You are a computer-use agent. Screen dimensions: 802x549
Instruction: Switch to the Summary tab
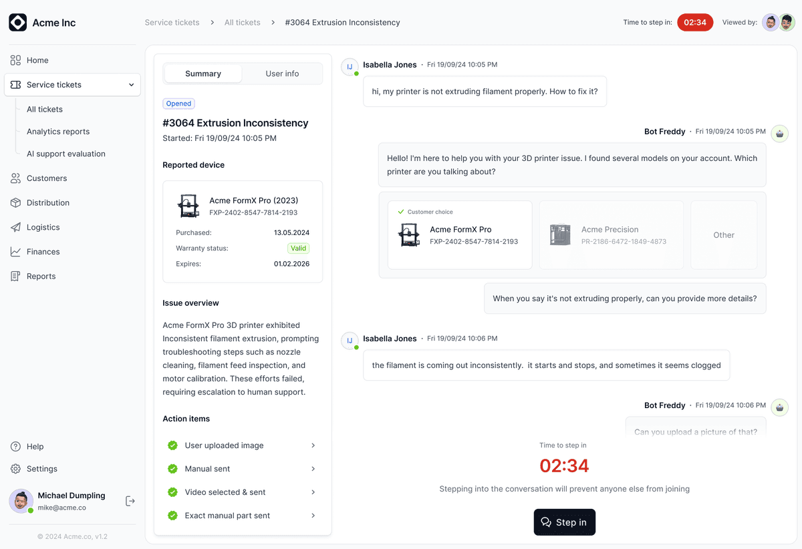203,73
